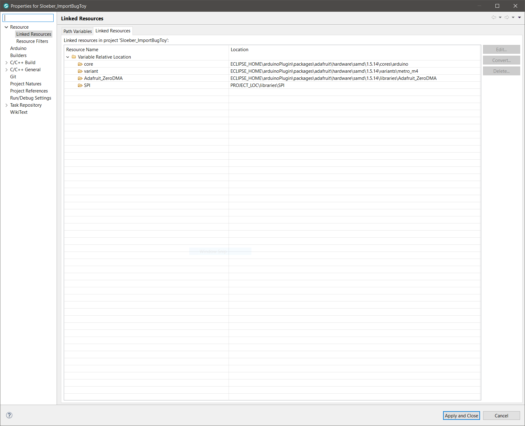Expand the Task Repository tree node
The height and width of the screenshot is (426, 525).
(6, 105)
